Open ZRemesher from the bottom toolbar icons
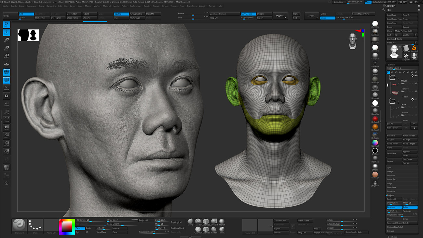 coord(206,221)
